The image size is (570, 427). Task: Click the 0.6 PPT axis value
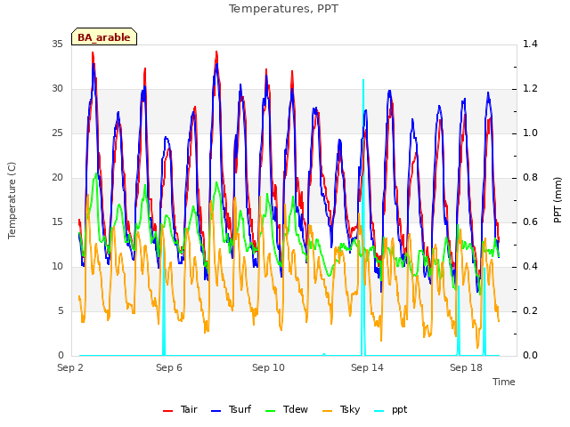(530, 222)
